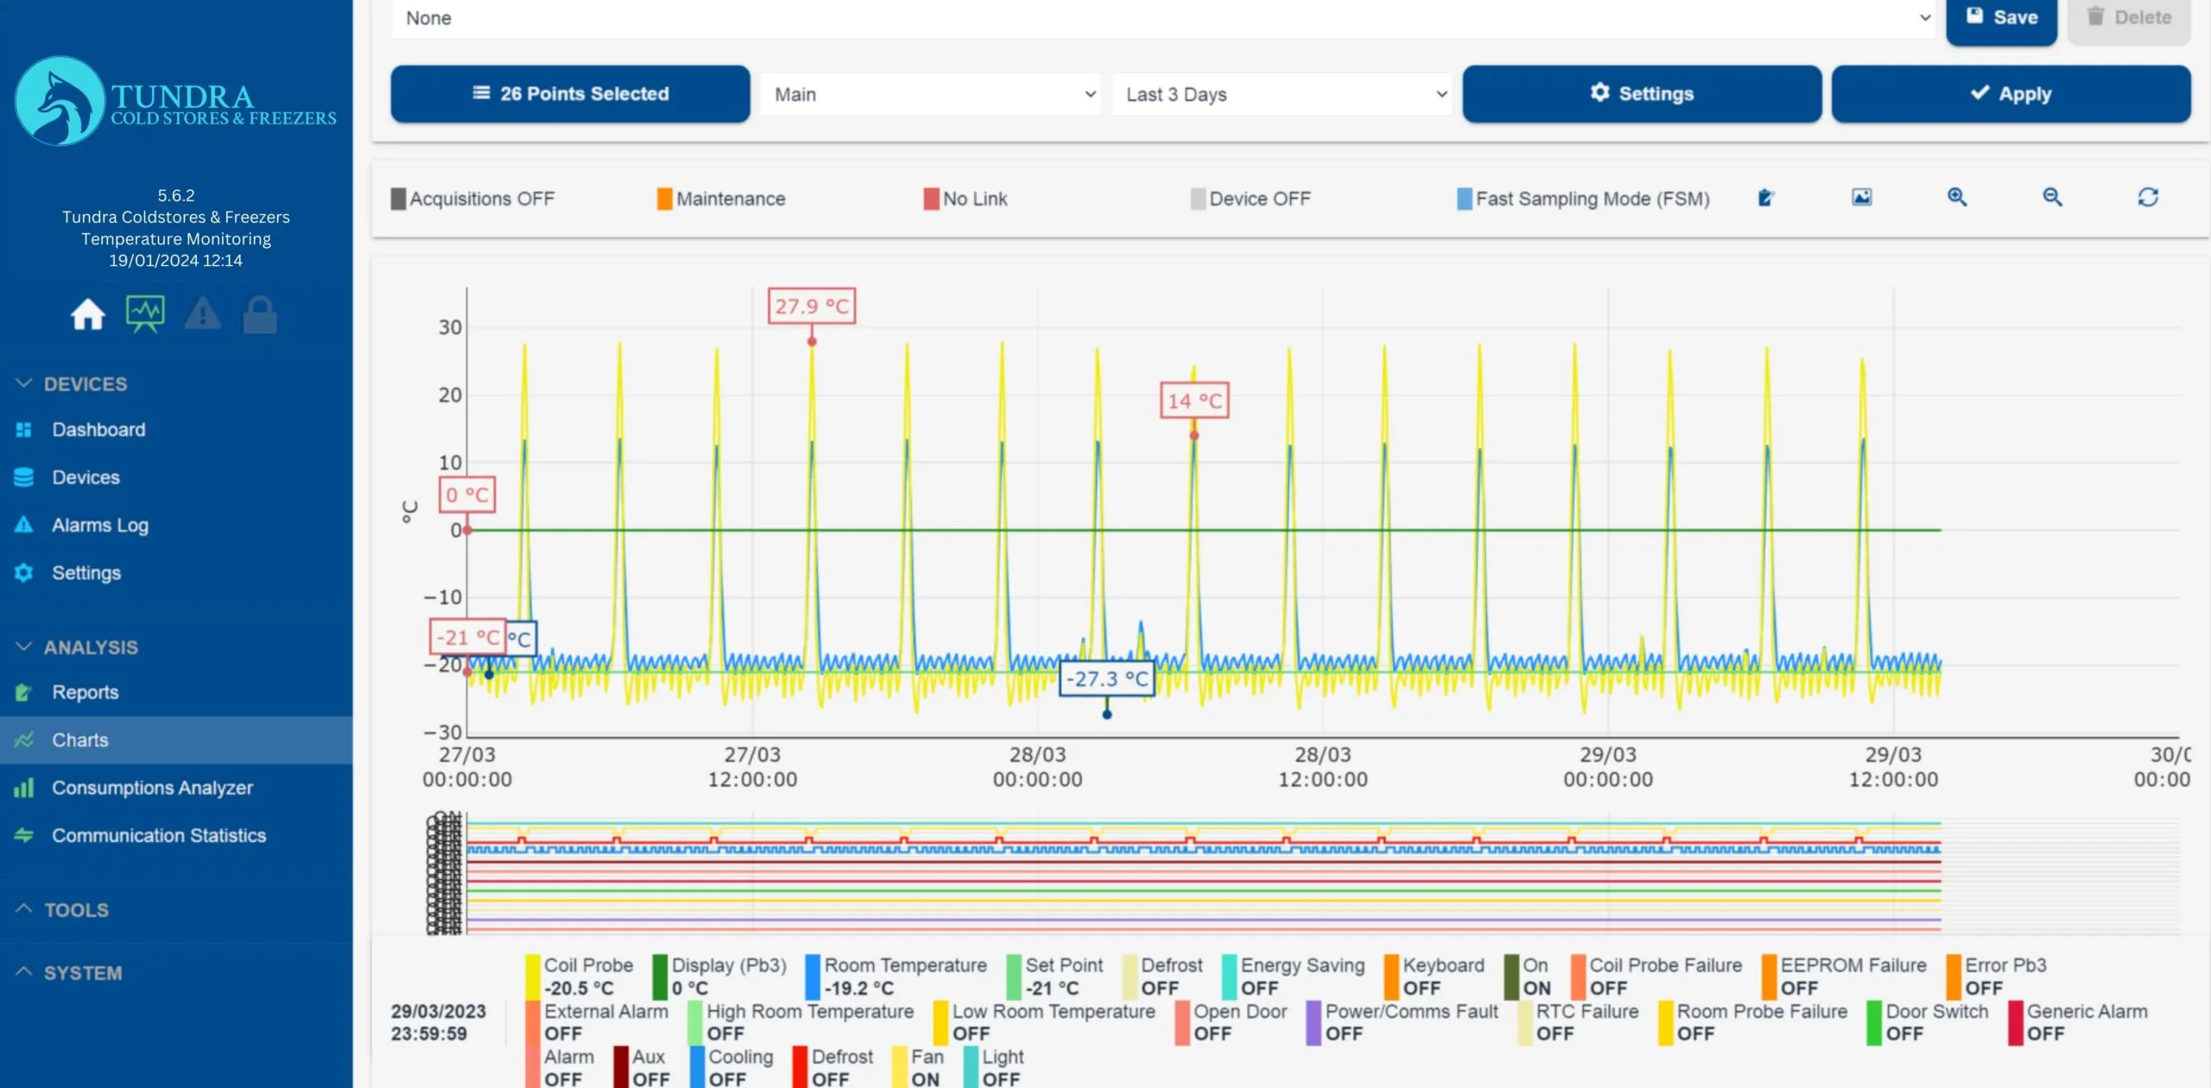The image size is (2211, 1088).
Task: Export chart as image icon
Action: (x=1862, y=198)
